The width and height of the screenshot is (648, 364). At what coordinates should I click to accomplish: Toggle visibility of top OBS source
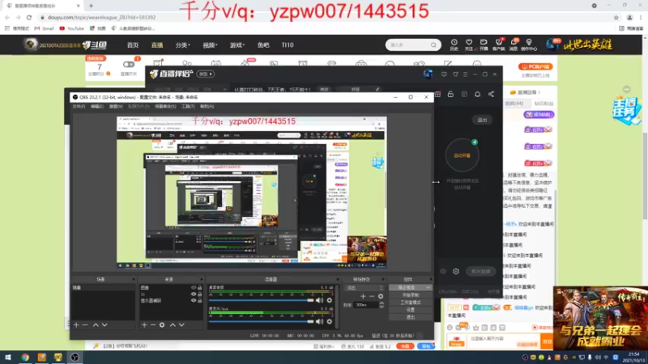(194, 288)
